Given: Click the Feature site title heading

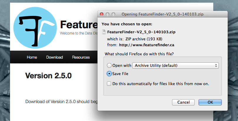Looking at the screenshot, I should pos(79,24).
